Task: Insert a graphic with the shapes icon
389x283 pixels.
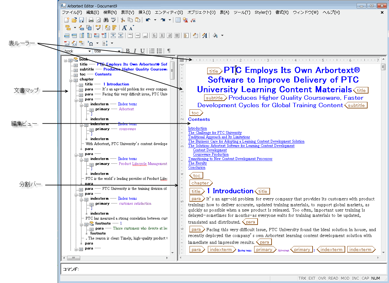Action: click(185, 20)
